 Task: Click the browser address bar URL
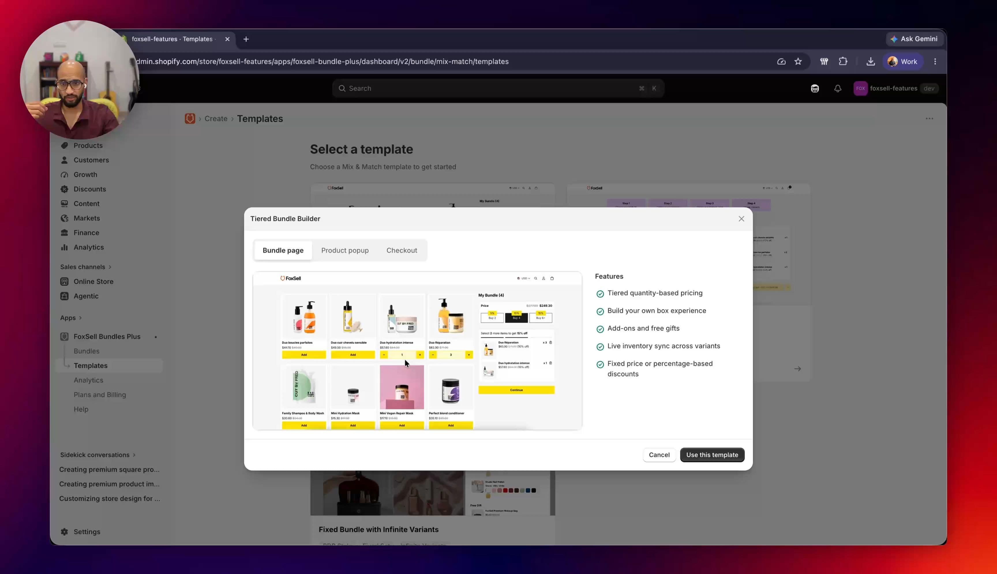[x=323, y=61]
